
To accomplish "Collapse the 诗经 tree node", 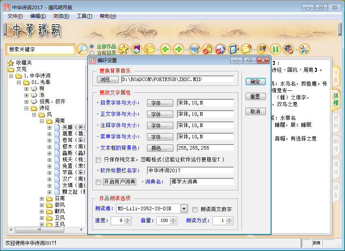I will (26, 108).
